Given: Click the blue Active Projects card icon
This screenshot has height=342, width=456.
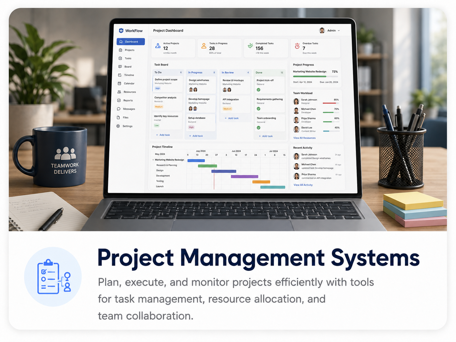Looking at the screenshot, I should tap(158, 46).
